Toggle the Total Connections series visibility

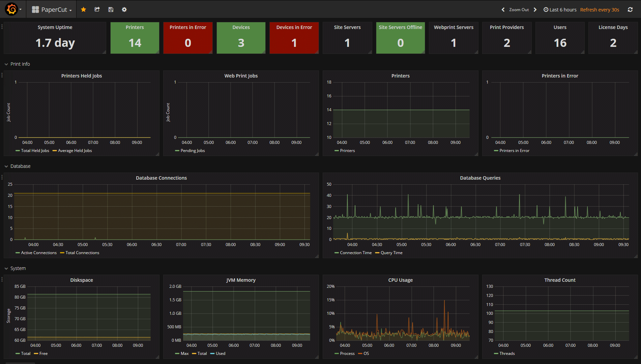(x=82, y=252)
